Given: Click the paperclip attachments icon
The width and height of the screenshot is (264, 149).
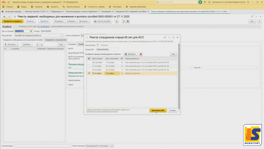Looking at the screenshot, I should coord(117,21).
